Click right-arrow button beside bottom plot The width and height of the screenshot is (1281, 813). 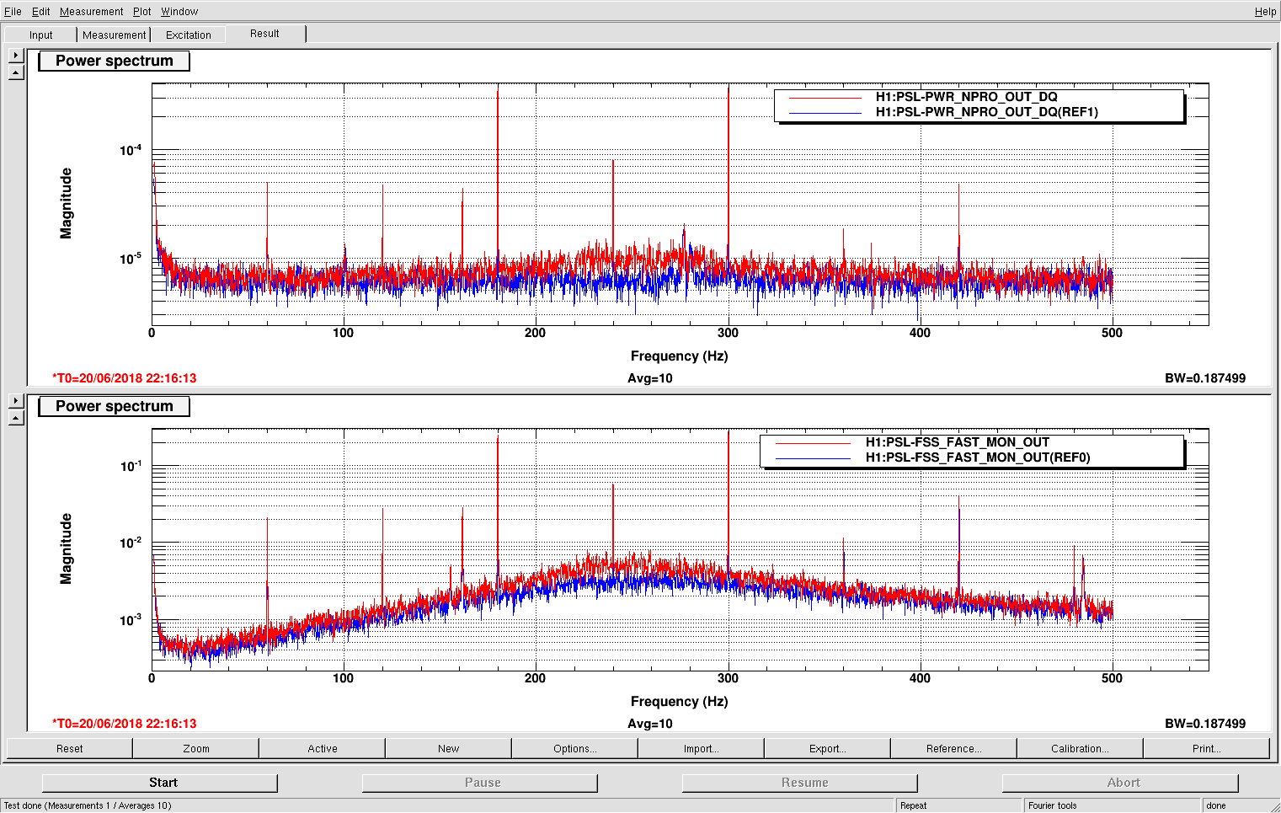tap(16, 401)
